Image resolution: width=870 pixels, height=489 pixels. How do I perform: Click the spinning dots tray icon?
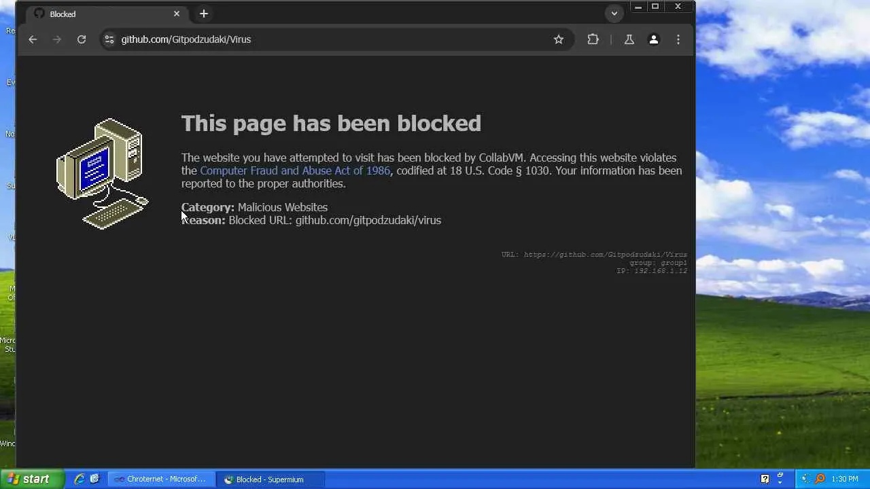pos(807,479)
